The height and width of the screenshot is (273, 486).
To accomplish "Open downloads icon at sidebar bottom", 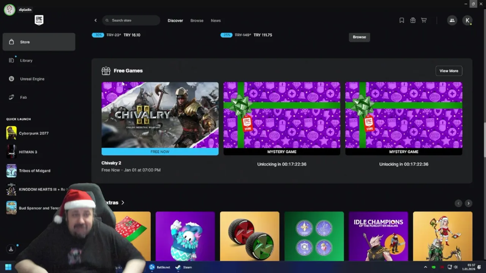I will pyautogui.click(x=11, y=249).
